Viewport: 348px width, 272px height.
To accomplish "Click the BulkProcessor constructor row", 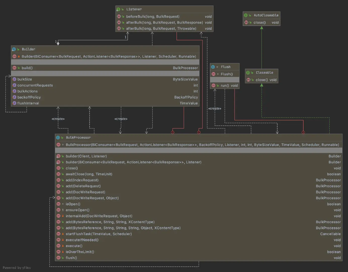I will pyautogui.click(x=199, y=145).
